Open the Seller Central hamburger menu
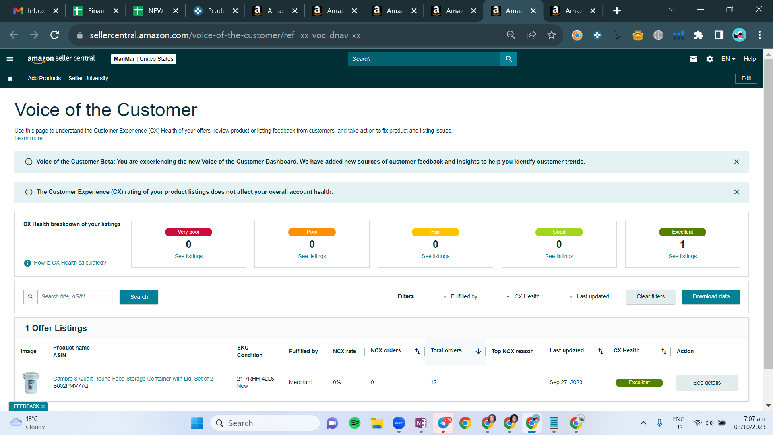This screenshot has height=435, width=773. [10, 59]
